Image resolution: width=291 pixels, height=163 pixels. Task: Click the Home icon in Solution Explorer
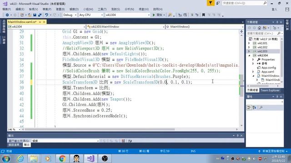pos(259,28)
